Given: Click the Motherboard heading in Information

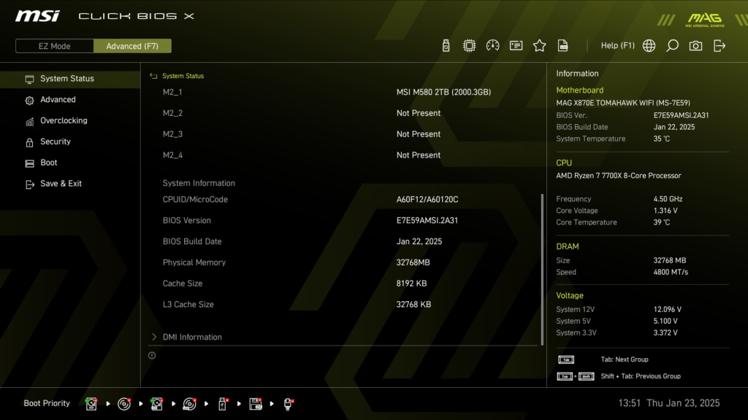Looking at the screenshot, I should click(x=579, y=90).
